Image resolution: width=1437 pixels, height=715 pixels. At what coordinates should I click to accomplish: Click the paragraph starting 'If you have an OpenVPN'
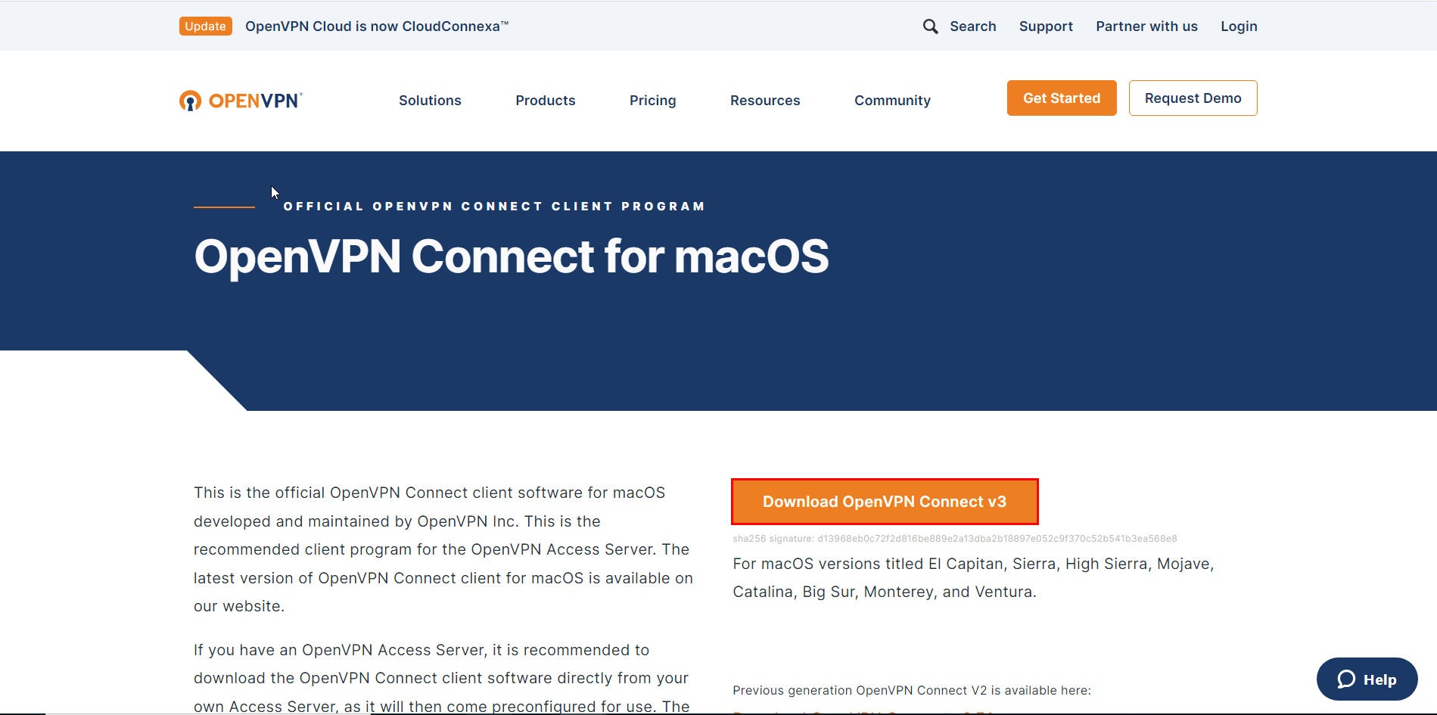tap(441, 678)
